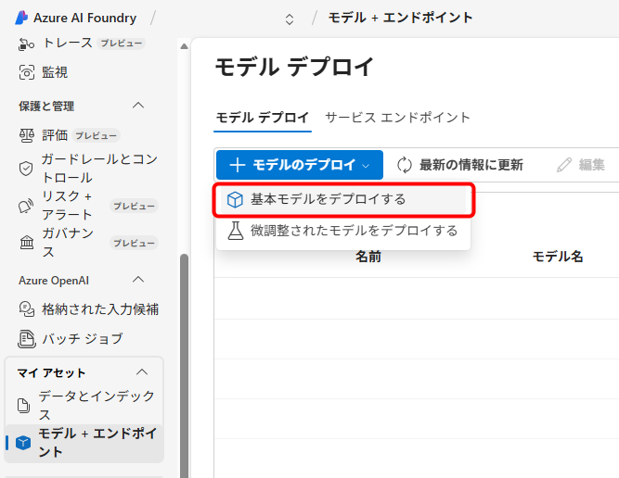Screen dimensions: 619x478
Task: Click the 最新の情報に更新 refresh button
Action: tap(460, 165)
